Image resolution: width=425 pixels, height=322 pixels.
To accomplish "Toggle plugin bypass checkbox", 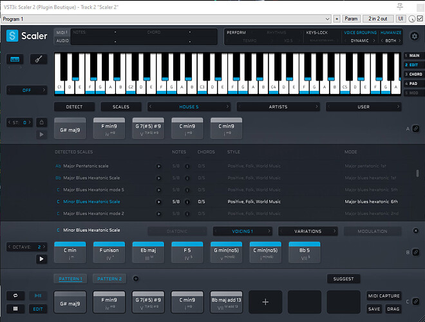I will [x=420, y=19].
